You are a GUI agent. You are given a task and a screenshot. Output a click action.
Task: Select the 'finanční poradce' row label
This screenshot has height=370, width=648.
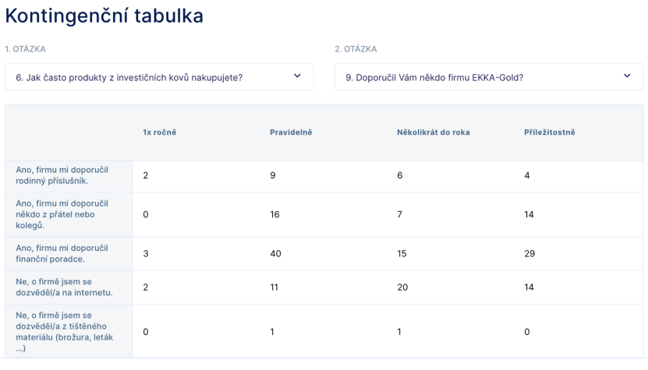click(62, 254)
